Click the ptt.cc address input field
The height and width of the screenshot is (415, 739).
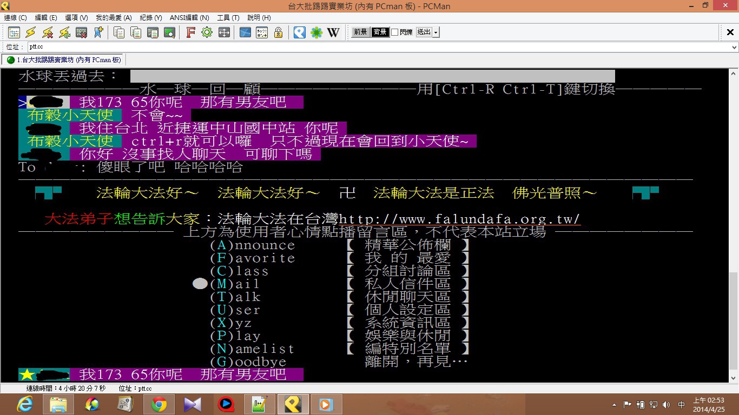[378, 47]
